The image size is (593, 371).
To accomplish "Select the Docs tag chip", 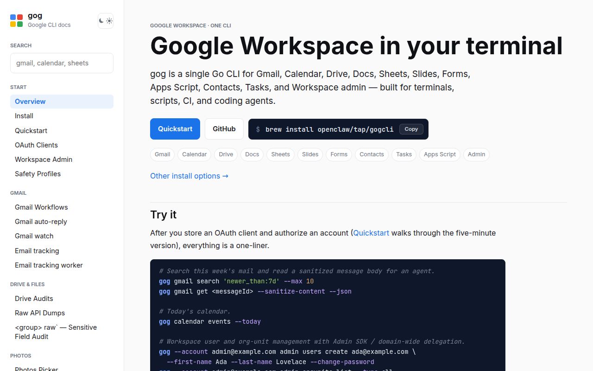I will point(252,154).
